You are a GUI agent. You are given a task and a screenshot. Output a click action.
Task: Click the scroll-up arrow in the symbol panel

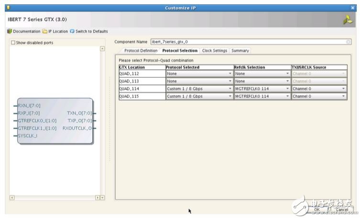102,49
